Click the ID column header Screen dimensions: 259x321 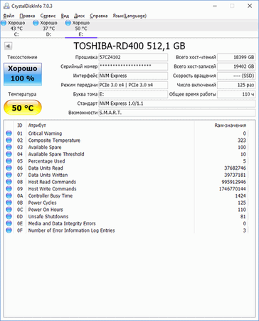[x=20, y=125]
